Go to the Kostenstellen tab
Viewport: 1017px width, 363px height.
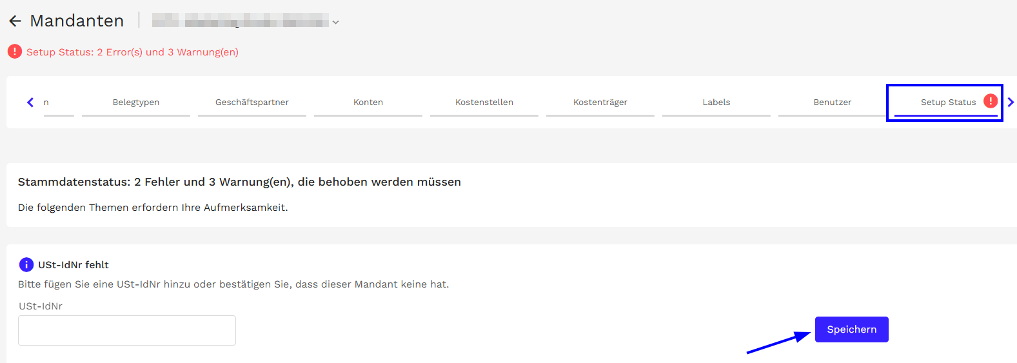coord(484,103)
